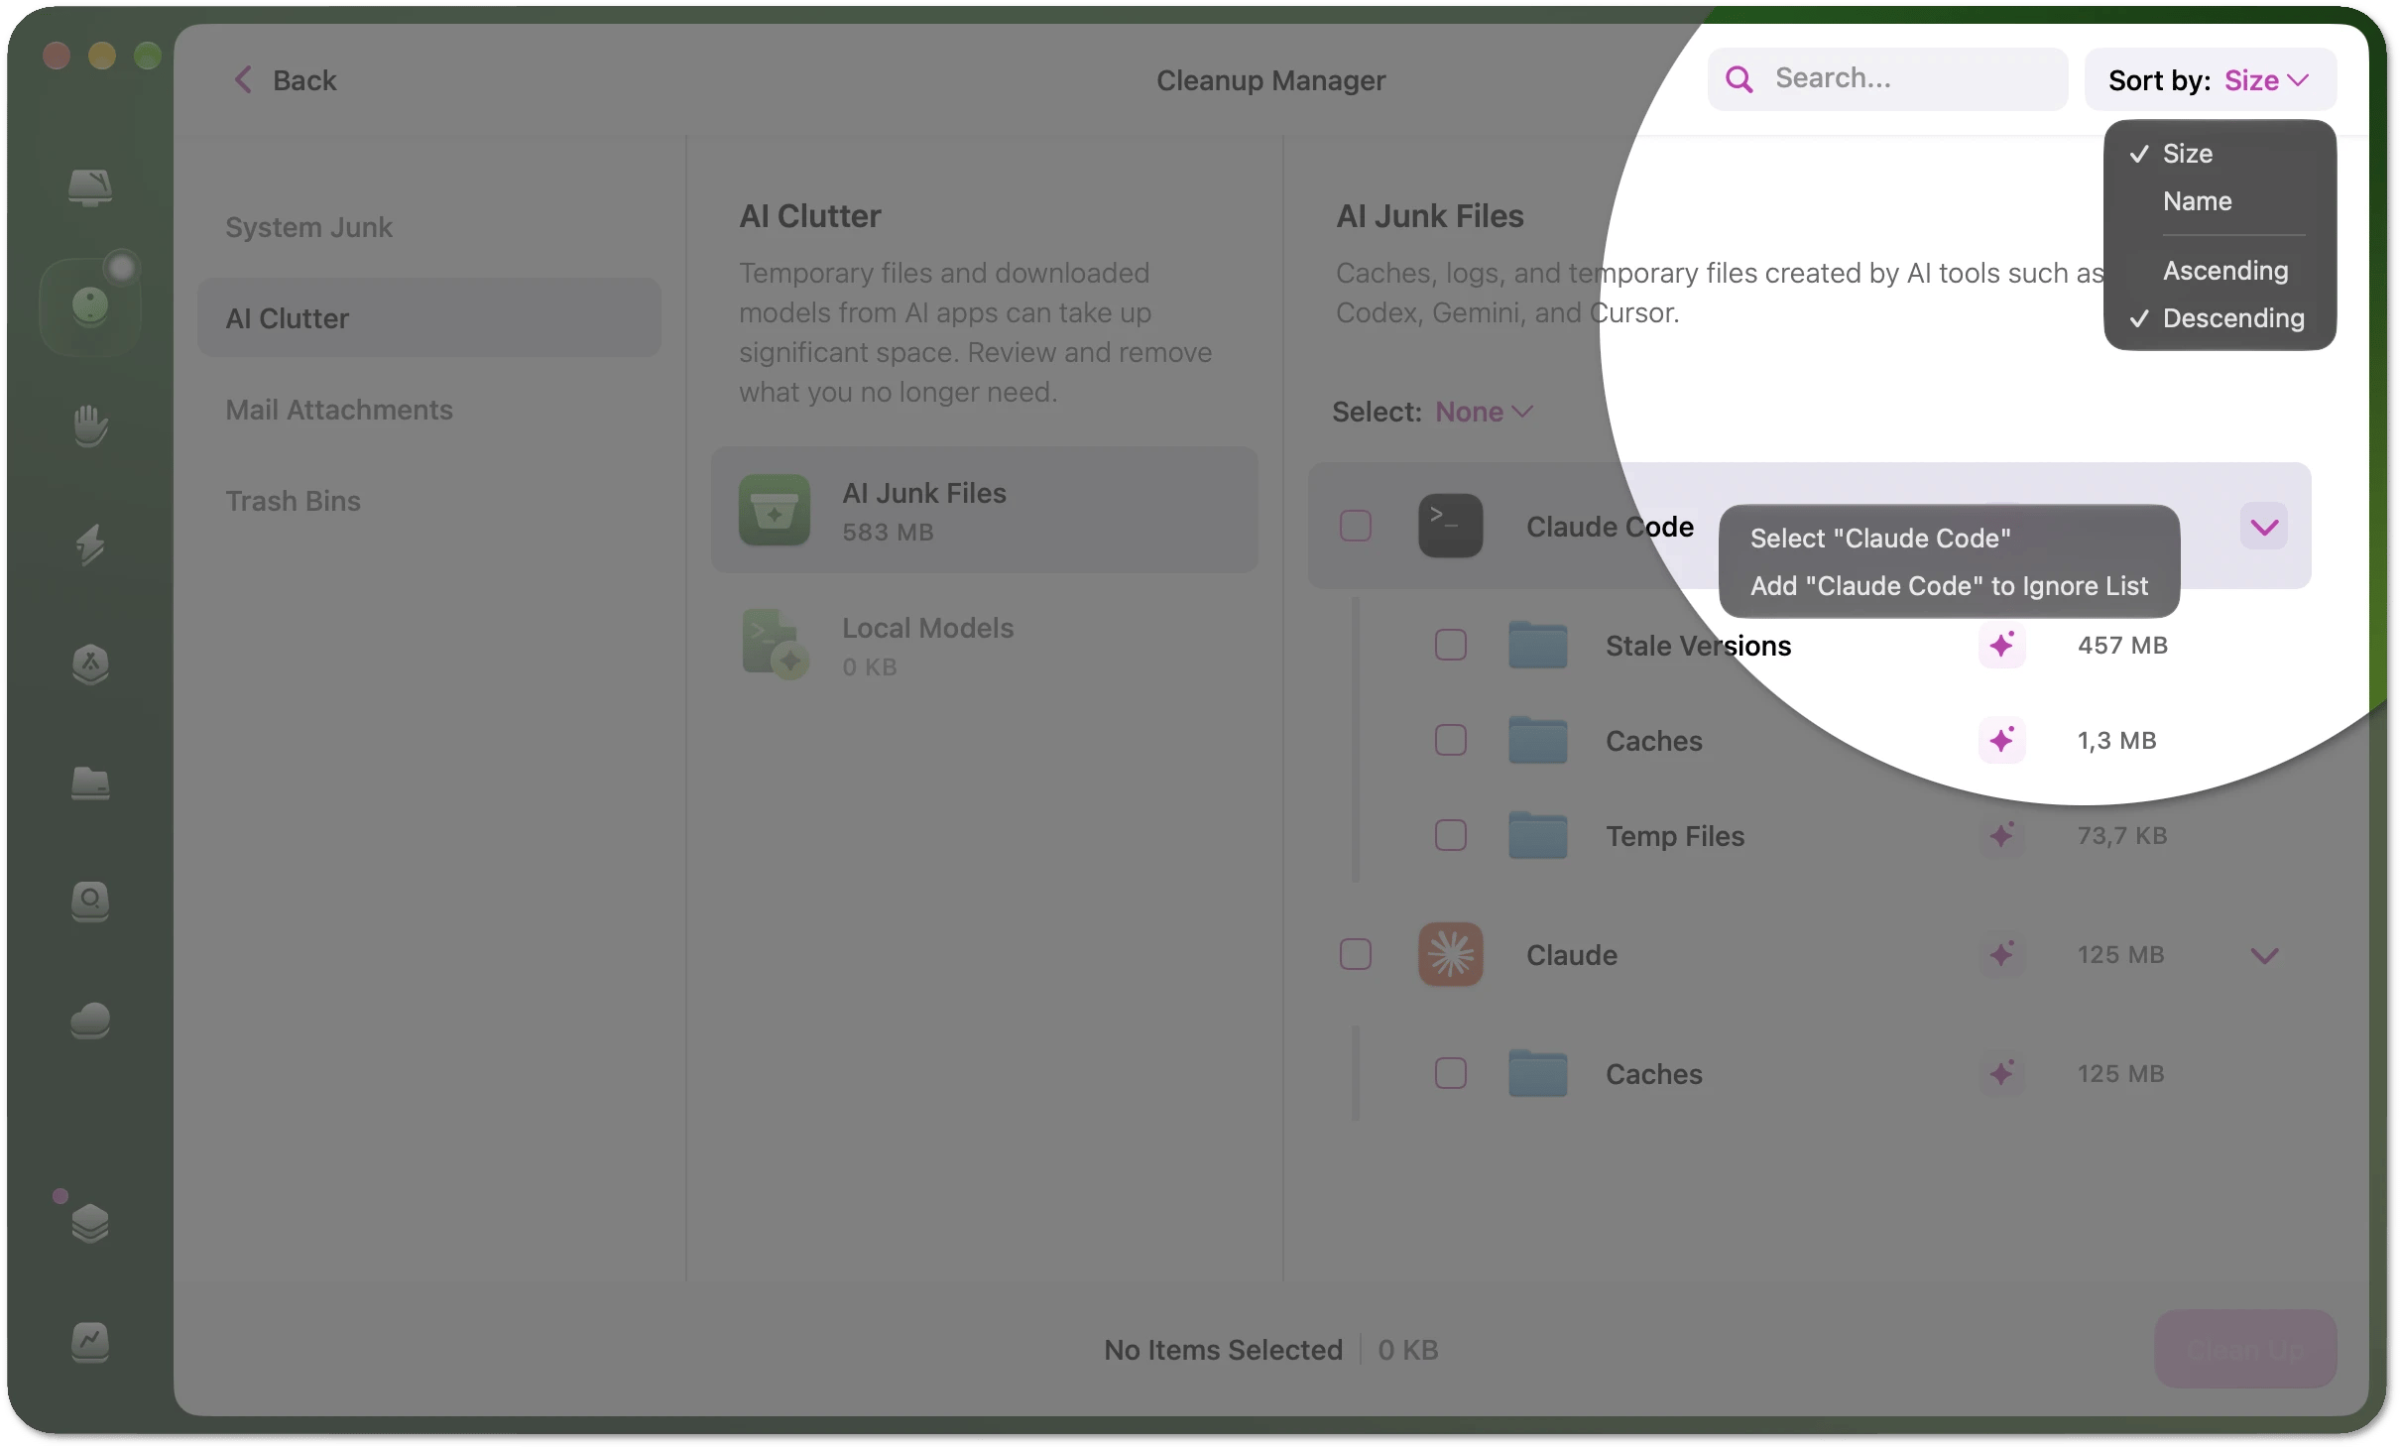2400x1448 pixels.
Task: Open the stacked layers icon in sidebar
Action: (x=89, y=1223)
